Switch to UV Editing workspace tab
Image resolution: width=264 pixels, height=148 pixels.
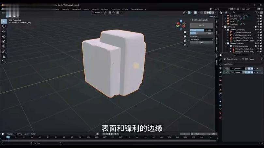65,9
